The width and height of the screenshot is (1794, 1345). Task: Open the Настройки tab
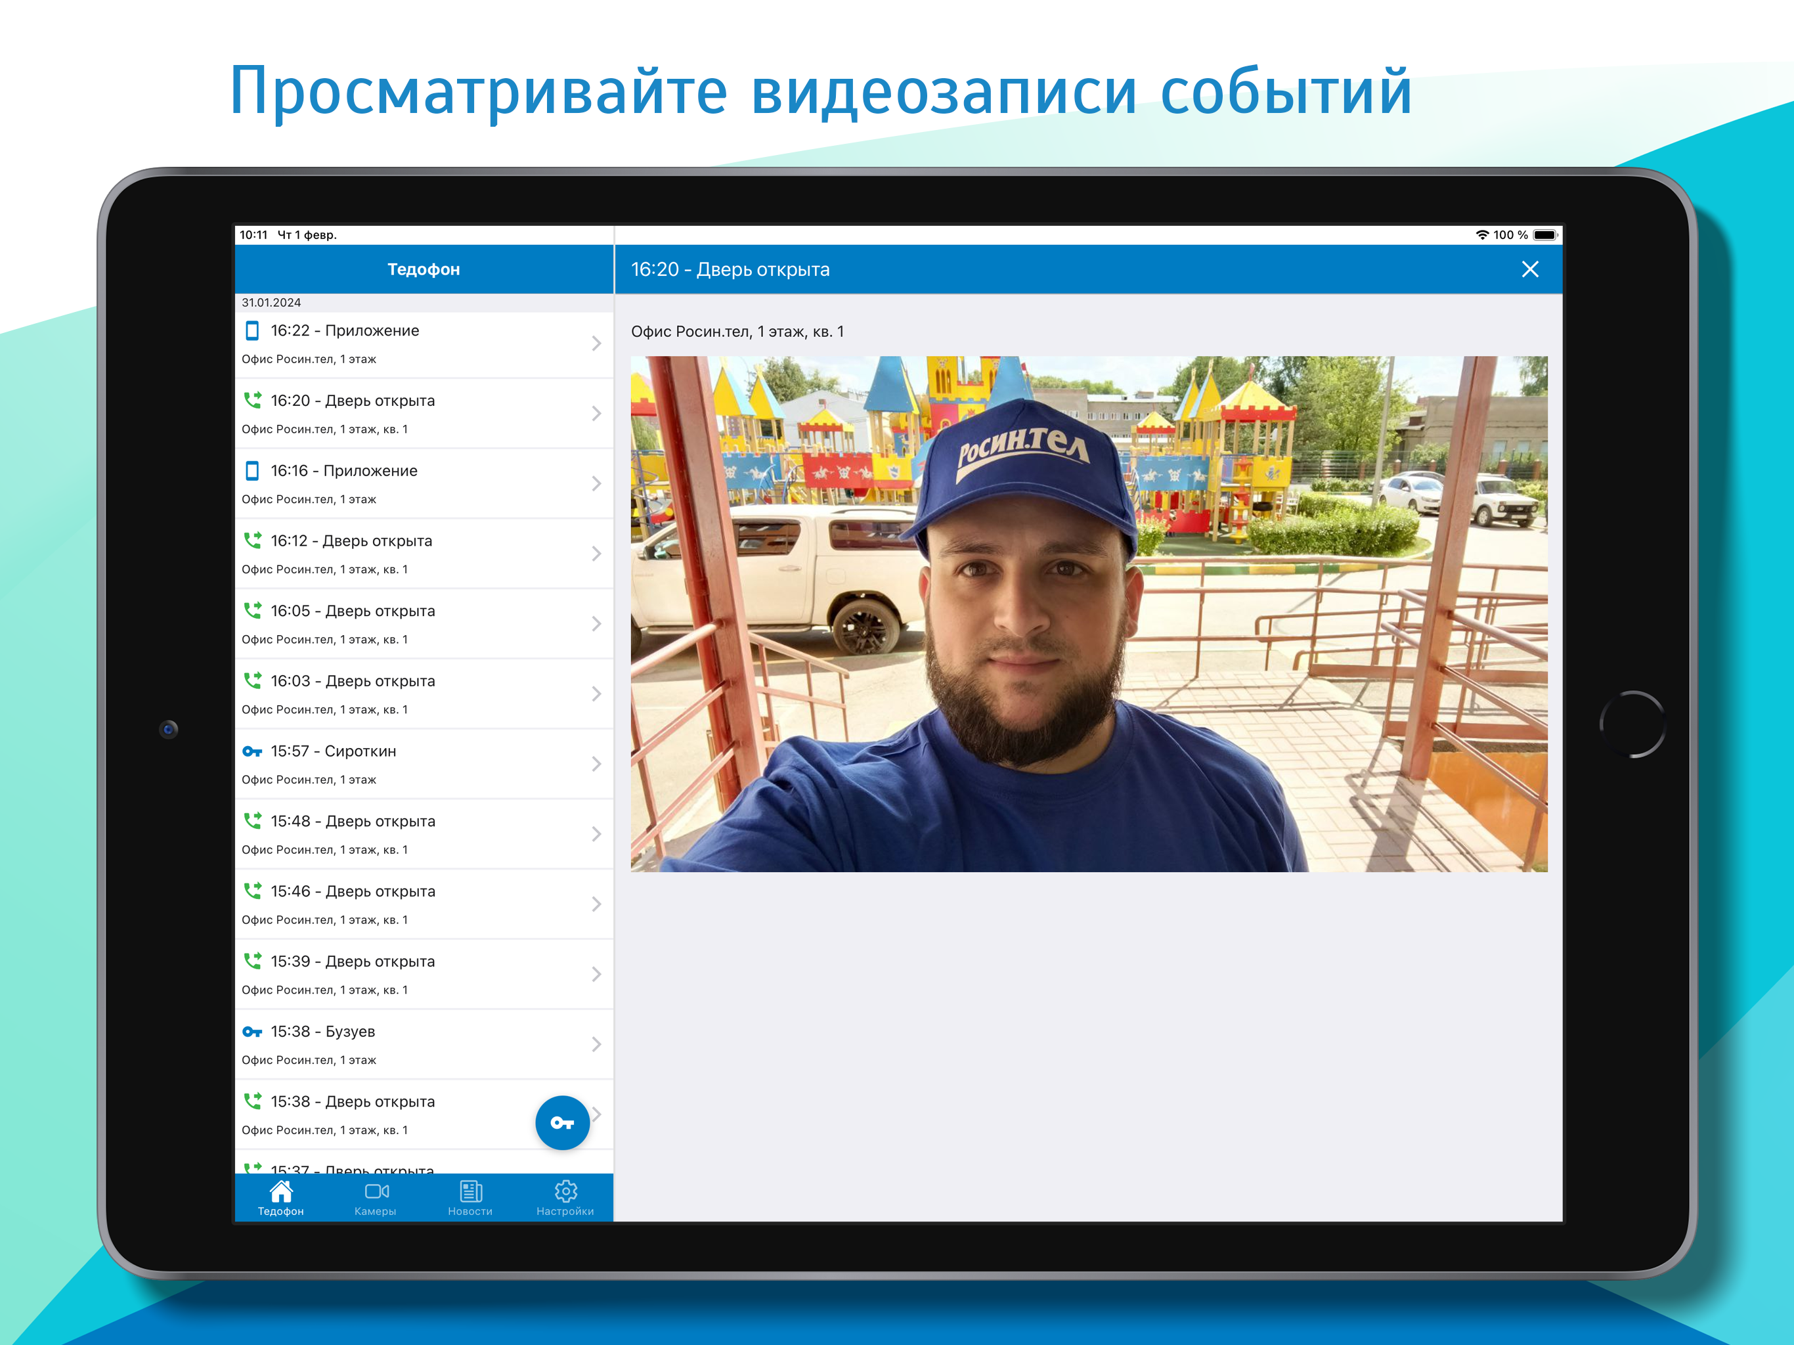coord(565,1198)
